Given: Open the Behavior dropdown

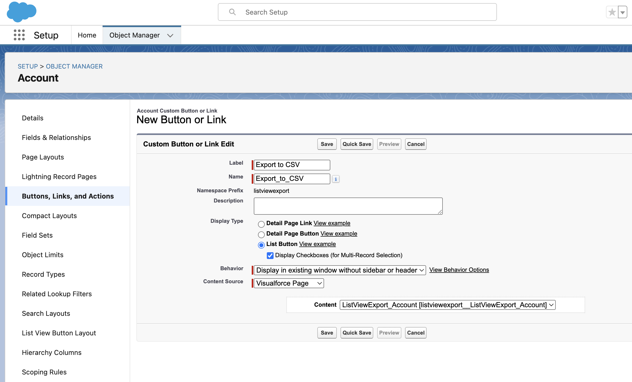Looking at the screenshot, I should tap(340, 270).
